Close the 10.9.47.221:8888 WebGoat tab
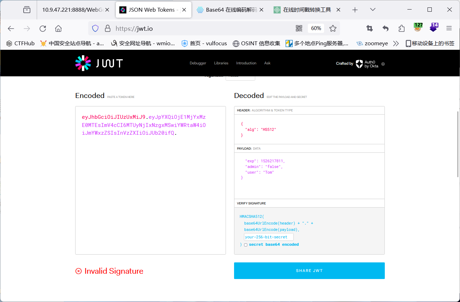 (108, 10)
